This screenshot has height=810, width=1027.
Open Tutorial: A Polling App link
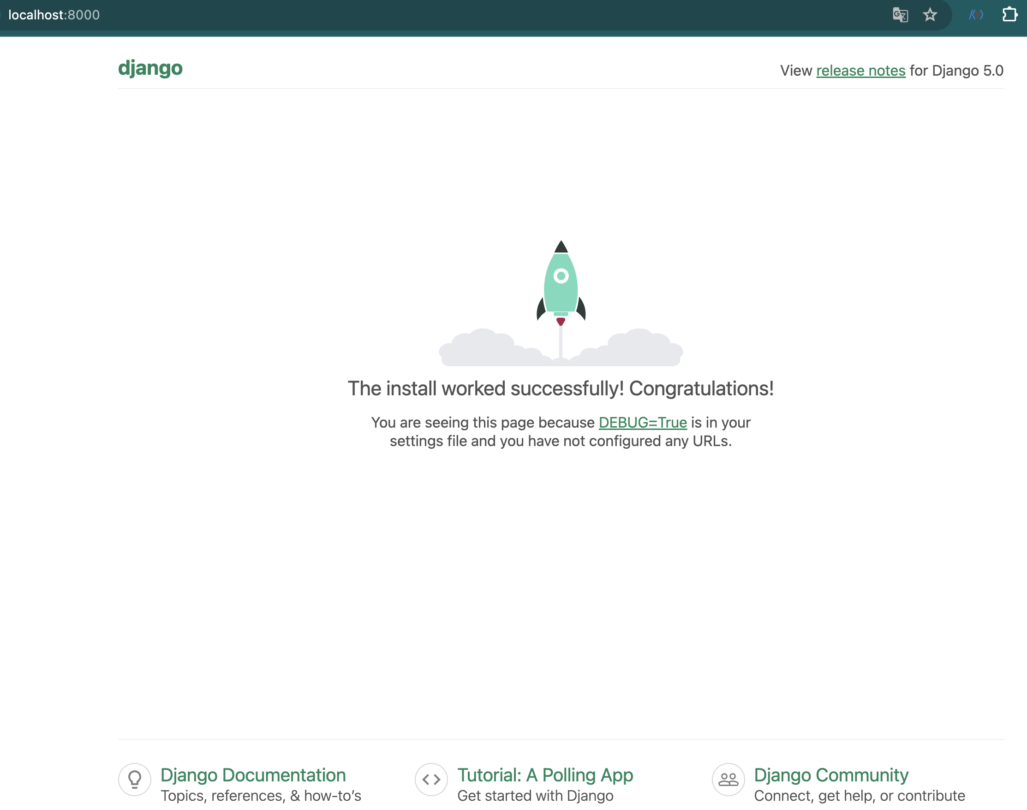point(544,775)
